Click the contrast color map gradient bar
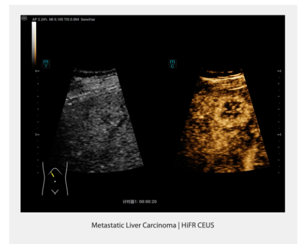 click(x=34, y=44)
